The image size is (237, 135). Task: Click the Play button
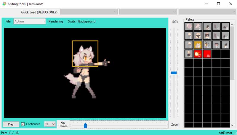point(11,124)
